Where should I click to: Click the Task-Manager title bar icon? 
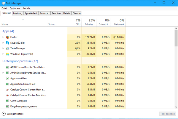point(3,3)
